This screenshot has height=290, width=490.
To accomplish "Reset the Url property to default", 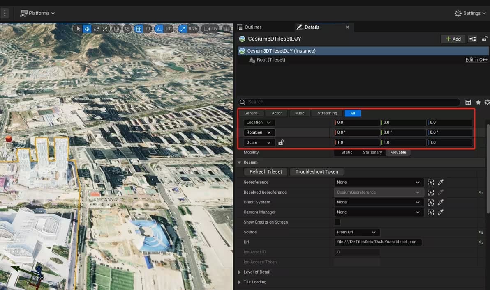I will pos(481,242).
